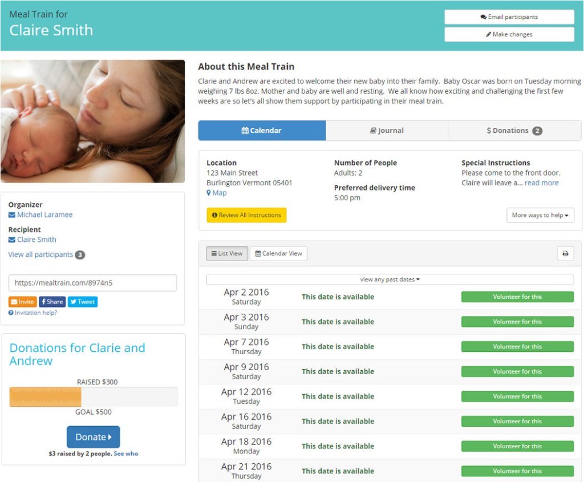Viewport: 584px width, 482px height.
Task: Switch to Calendar View
Action: [x=278, y=254]
